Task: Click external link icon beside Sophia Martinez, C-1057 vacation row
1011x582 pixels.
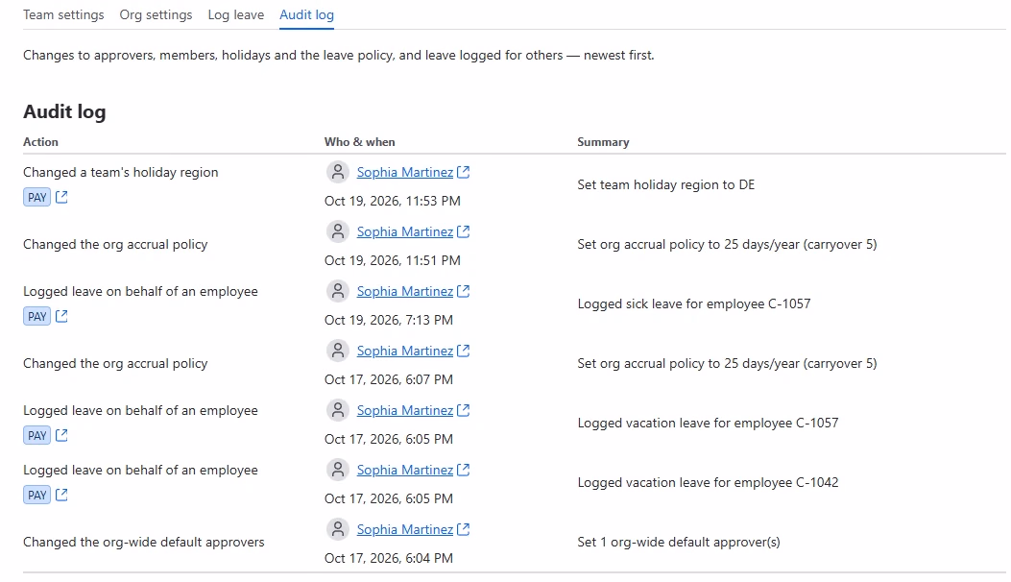Action: [x=463, y=410]
